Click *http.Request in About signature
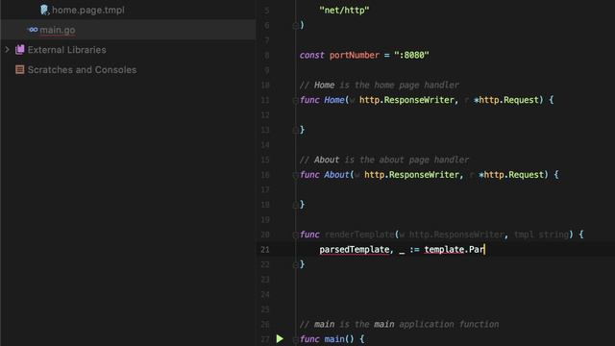The image size is (615, 346). tap(511, 175)
